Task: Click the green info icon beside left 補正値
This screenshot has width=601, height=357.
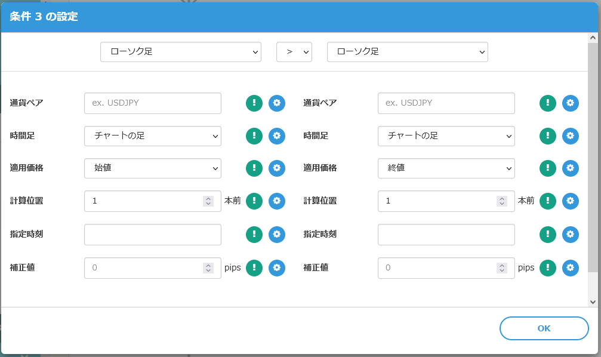Action: point(254,268)
